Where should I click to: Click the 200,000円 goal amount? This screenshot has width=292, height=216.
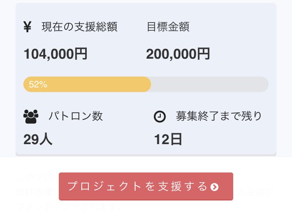click(178, 54)
